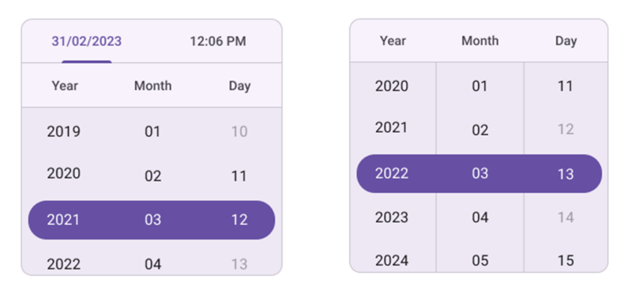Click Year header under the date tab

[64, 86]
